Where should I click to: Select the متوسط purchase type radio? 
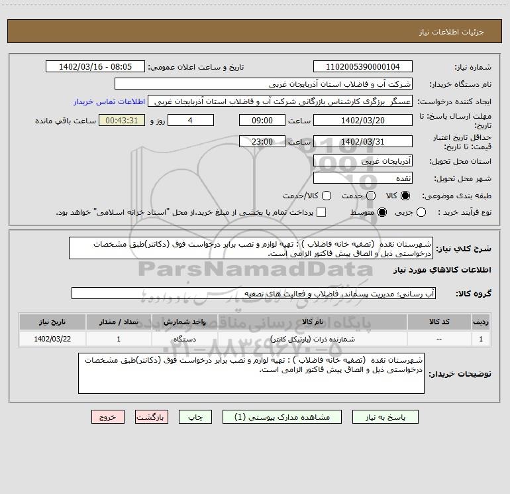coord(382,212)
